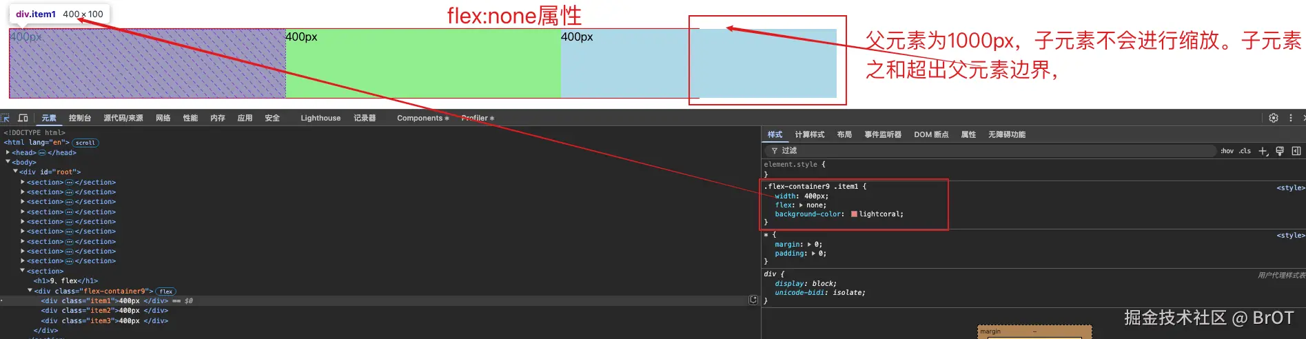The image size is (1306, 339).
Task: Open the Profiler tab
Action: click(478, 119)
